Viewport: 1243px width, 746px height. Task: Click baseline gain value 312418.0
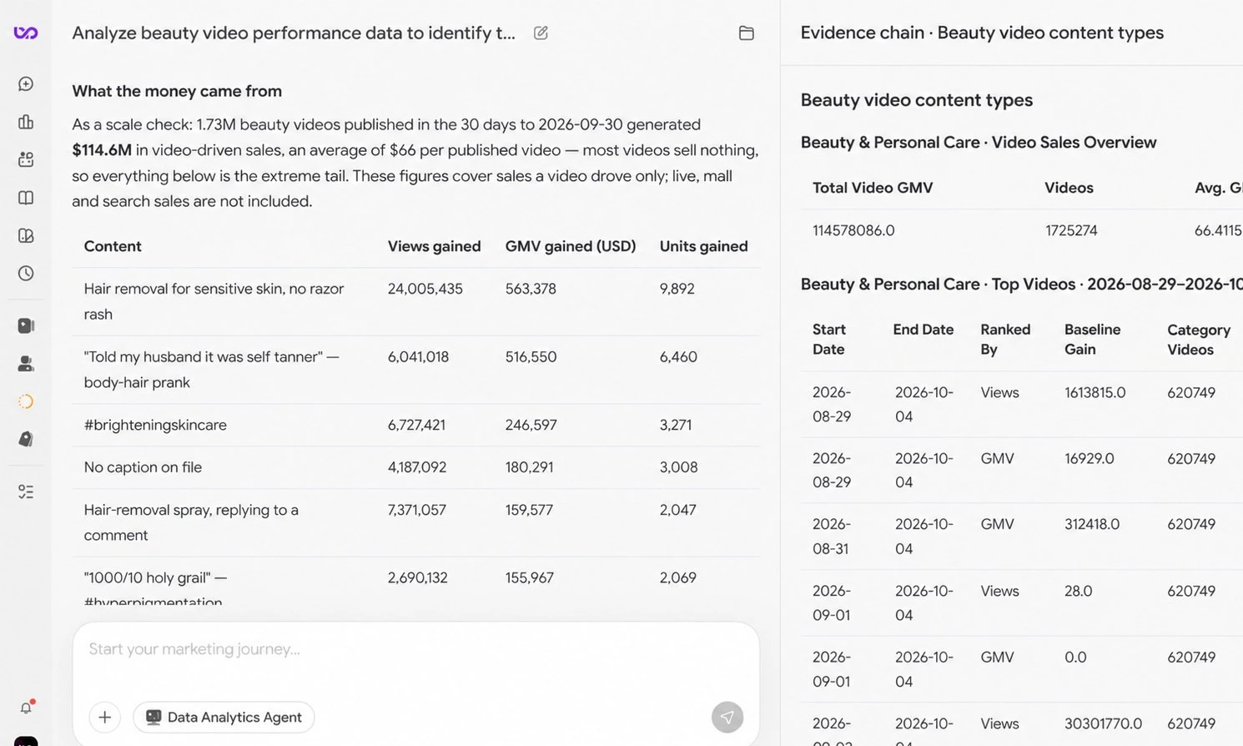tap(1092, 524)
